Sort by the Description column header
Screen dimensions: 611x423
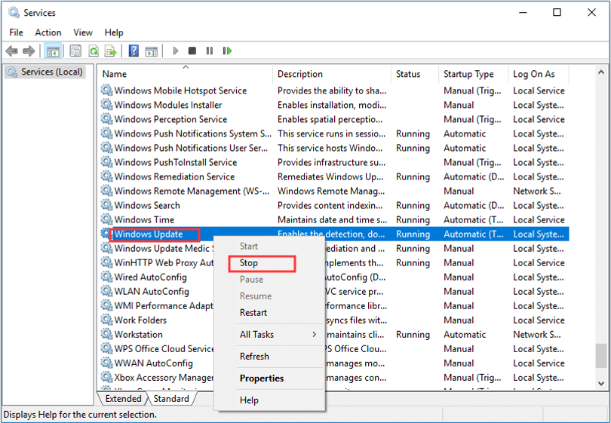pos(332,74)
